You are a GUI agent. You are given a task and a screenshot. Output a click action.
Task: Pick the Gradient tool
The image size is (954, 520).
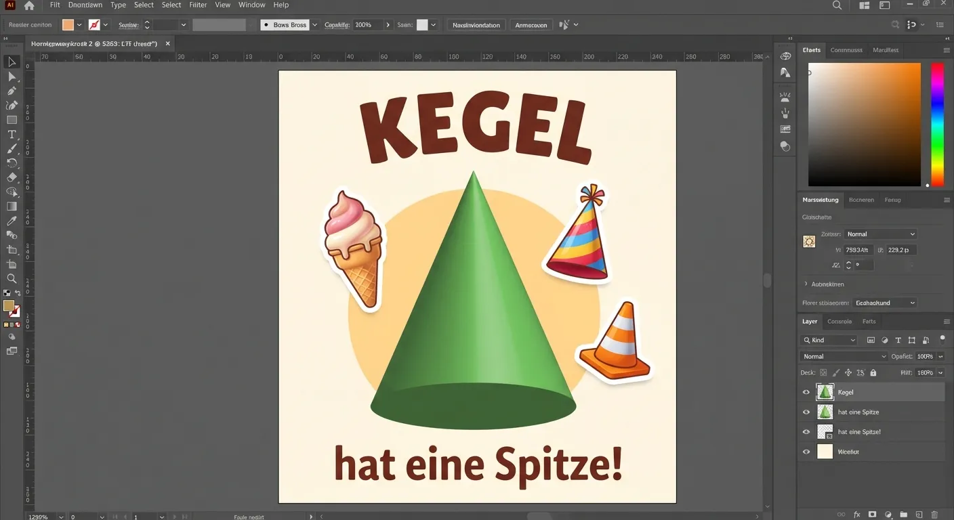pyautogui.click(x=11, y=206)
